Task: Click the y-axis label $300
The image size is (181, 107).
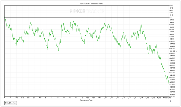Action: [171, 10]
